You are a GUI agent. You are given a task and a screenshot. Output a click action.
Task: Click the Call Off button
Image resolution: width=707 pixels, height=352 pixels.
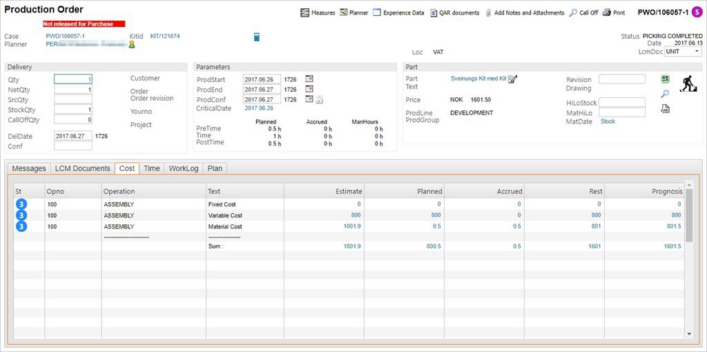point(583,12)
